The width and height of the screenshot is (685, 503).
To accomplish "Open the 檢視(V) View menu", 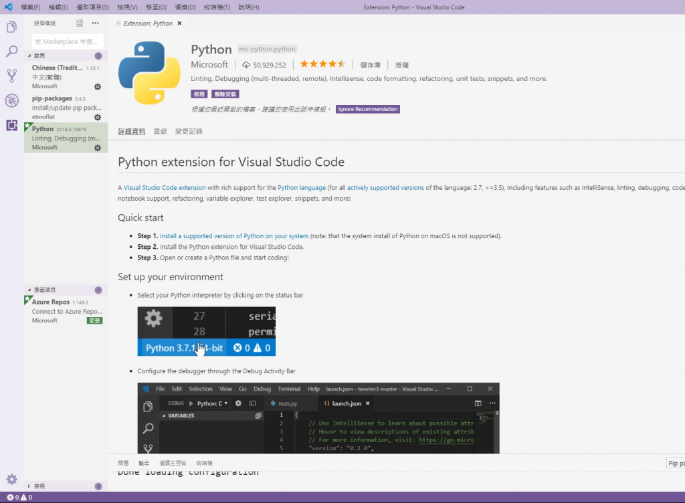I will coord(127,7).
